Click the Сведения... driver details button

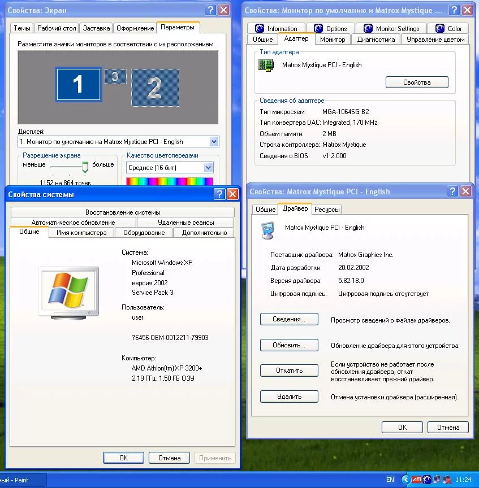tap(289, 319)
